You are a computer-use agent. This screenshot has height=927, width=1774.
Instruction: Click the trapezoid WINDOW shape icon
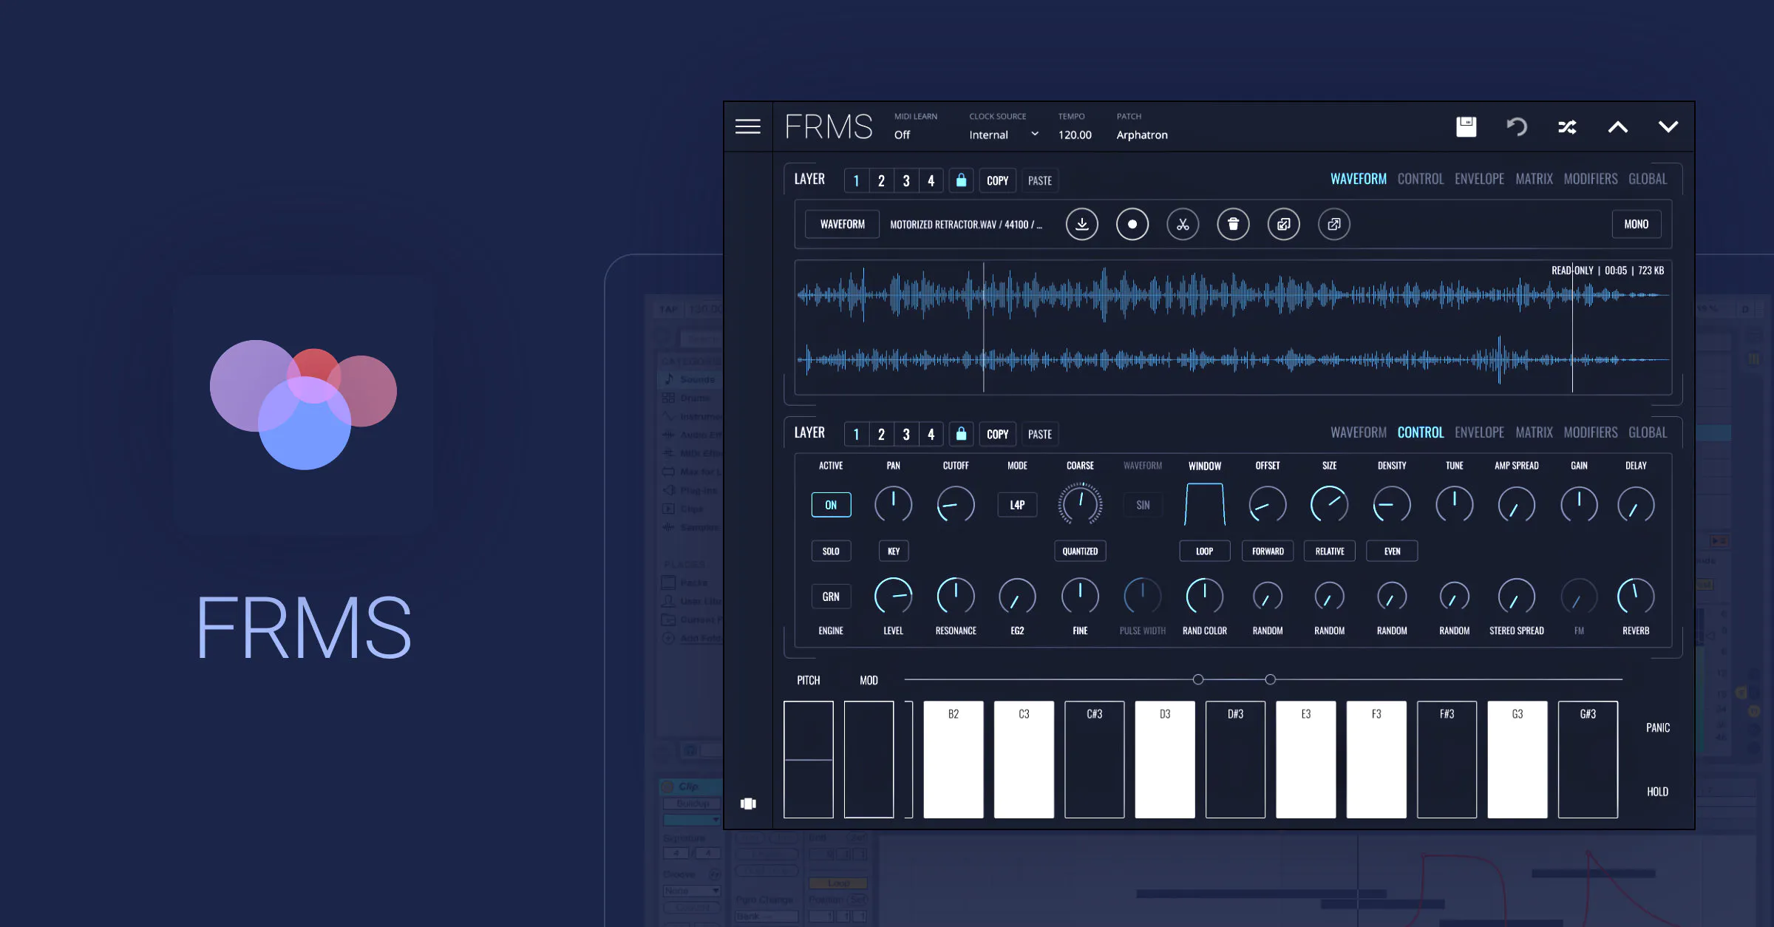point(1204,504)
